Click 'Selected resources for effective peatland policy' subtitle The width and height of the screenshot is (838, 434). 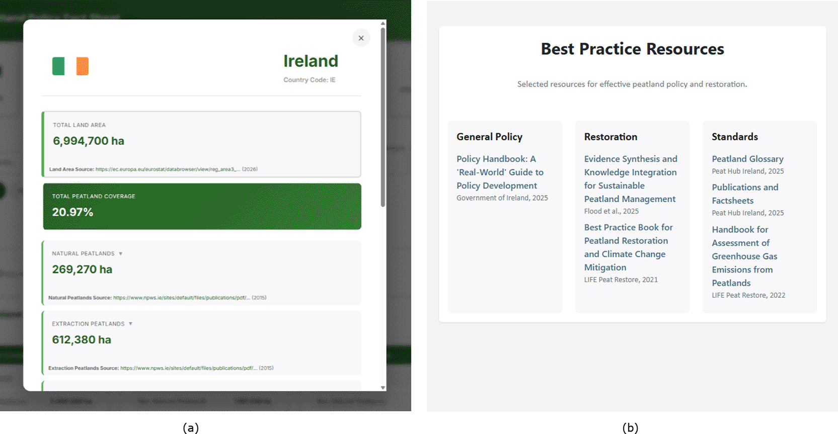[x=632, y=84]
